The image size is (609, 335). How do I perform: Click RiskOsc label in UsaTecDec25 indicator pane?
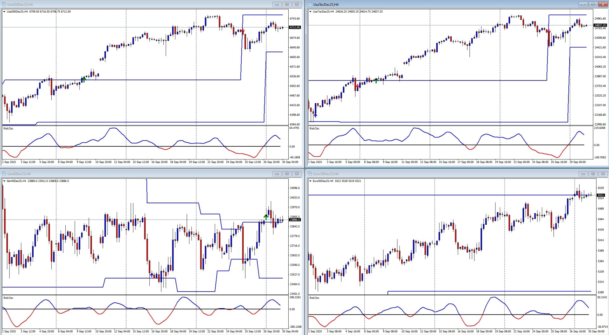(314, 128)
